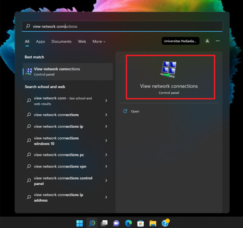Open the Microsoft Store taskbar icon

pos(140,223)
